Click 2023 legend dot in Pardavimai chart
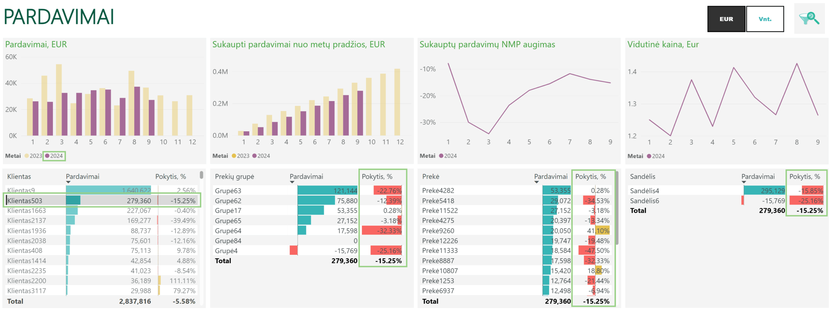Image resolution: width=832 pixels, height=311 pixels. [x=27, y=156]
